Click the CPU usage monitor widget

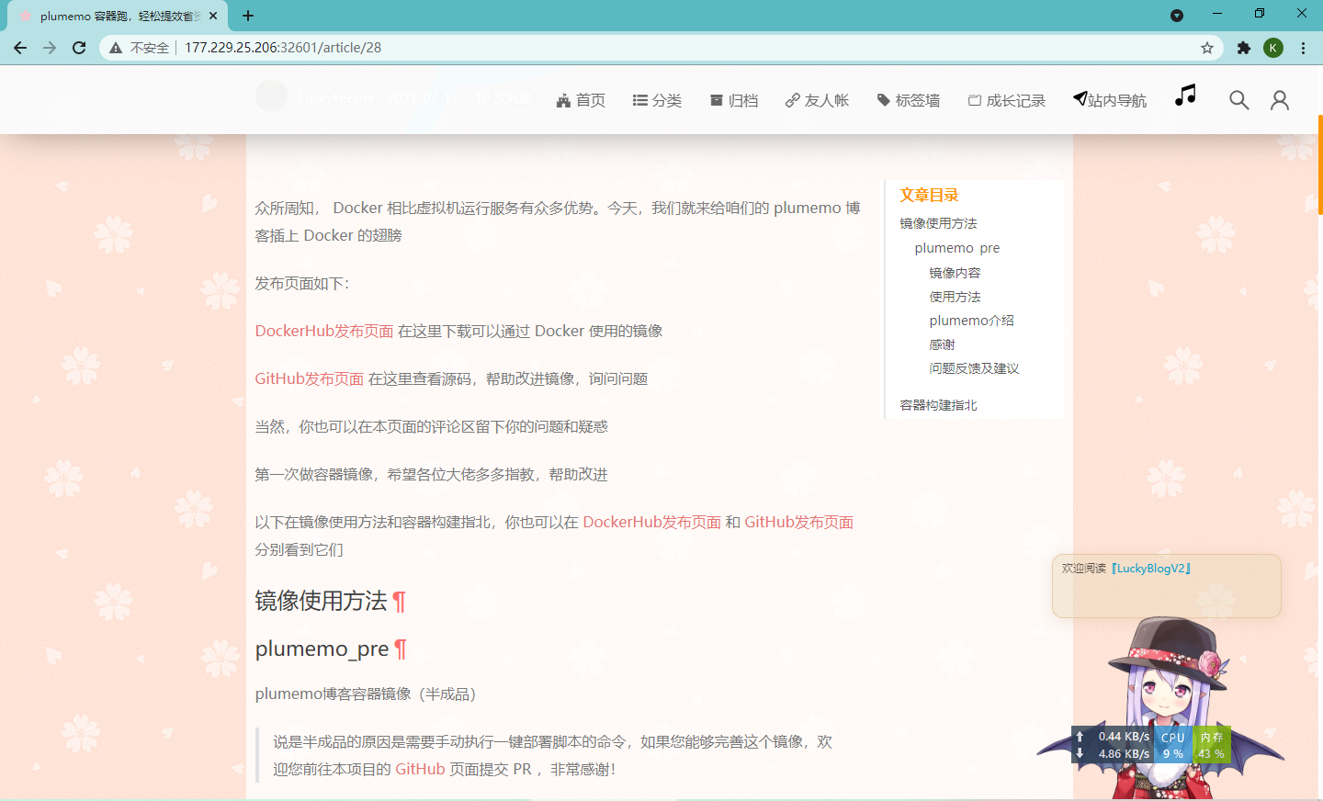[1172, 745]
